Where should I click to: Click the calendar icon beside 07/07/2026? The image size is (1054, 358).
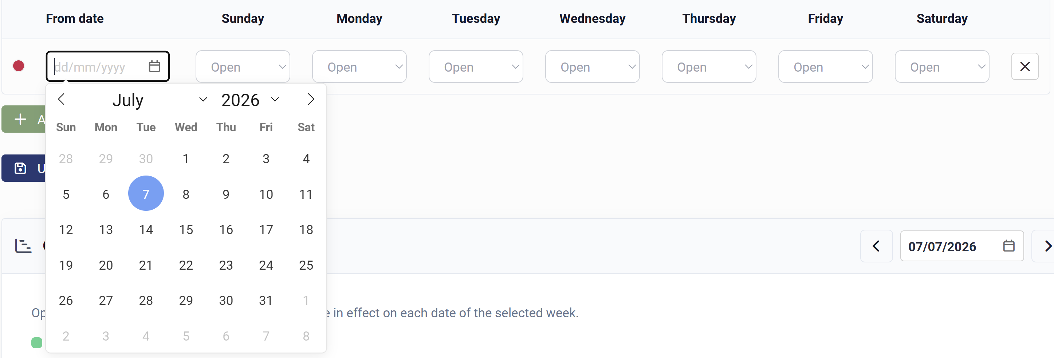(1008, 246)
